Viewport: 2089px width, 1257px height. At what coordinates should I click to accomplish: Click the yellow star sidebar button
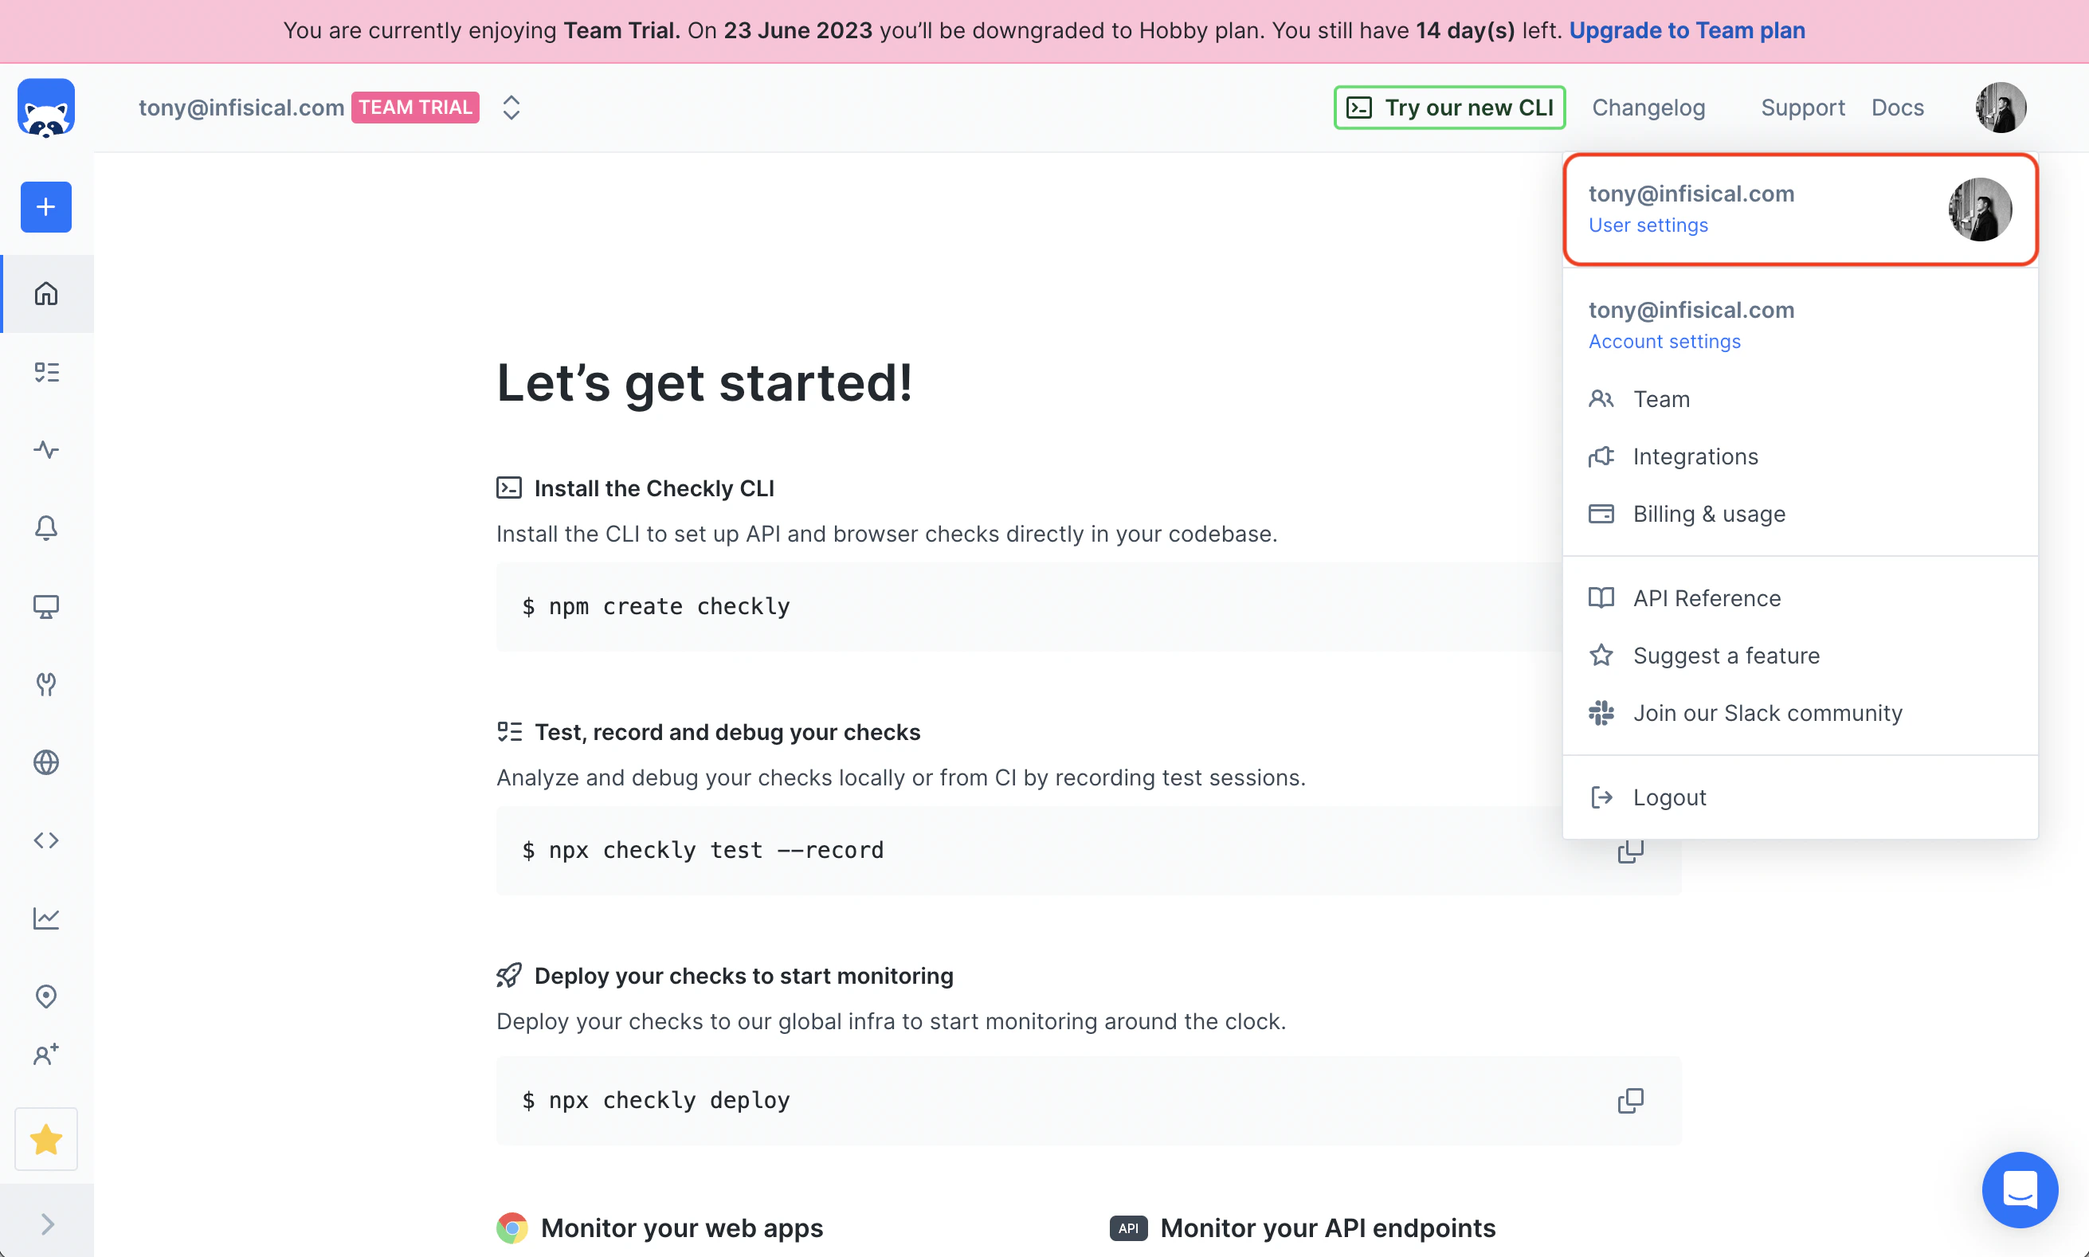click(x=45, y=1139)
